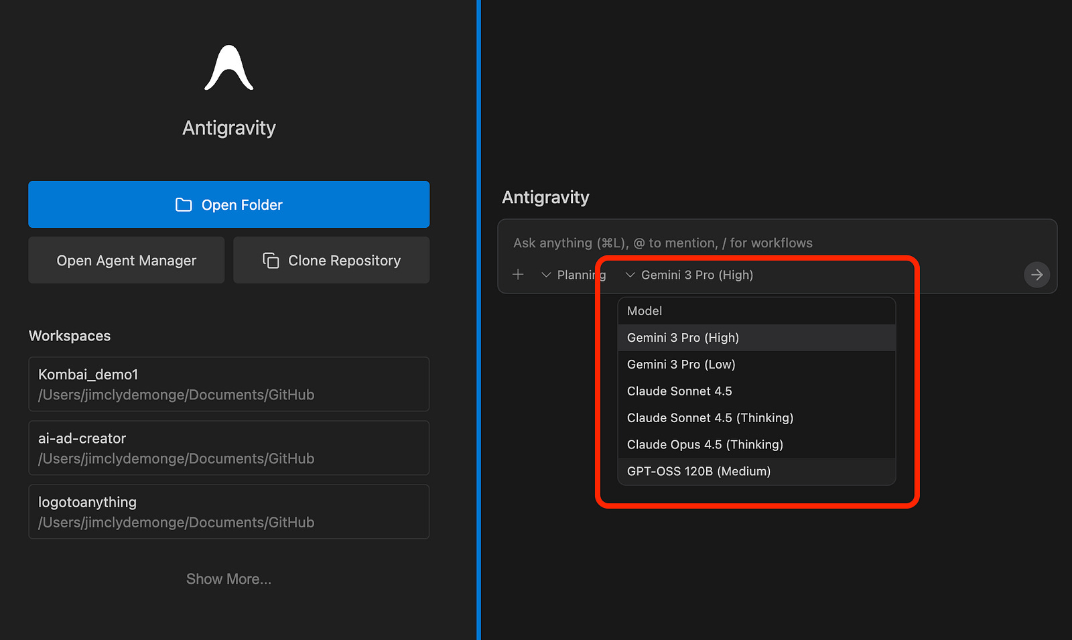Choose Claude Sonnet 4.5 model

[x=756, y=391]
